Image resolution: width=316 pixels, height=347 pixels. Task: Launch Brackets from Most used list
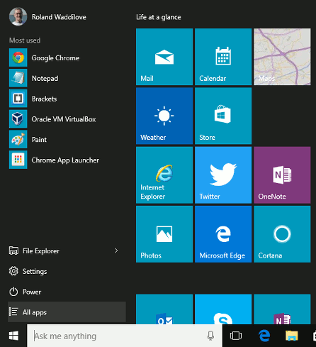click(66, 99)
